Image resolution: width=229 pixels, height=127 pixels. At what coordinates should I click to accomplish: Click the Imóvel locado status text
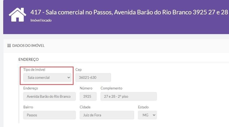41,20
